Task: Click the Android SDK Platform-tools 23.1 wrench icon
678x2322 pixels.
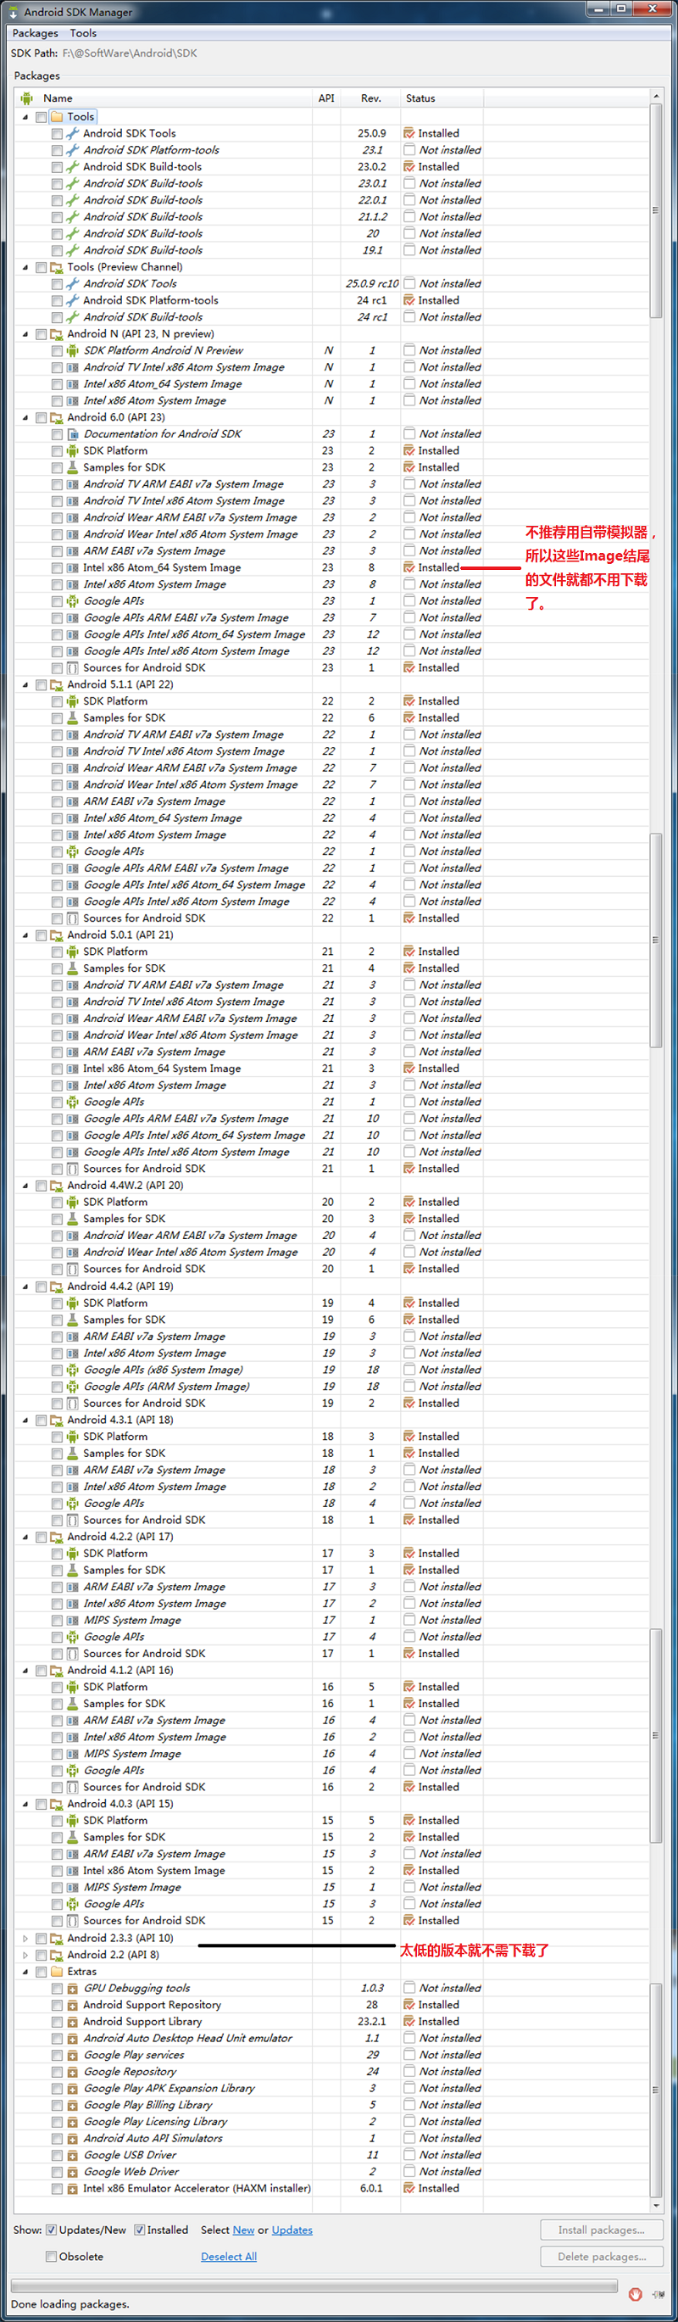Action: (73, 149)
